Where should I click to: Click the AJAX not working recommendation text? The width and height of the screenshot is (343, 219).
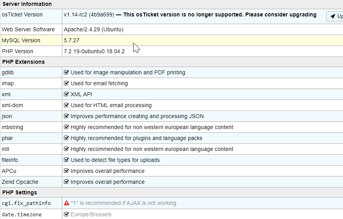coord(123,203)
